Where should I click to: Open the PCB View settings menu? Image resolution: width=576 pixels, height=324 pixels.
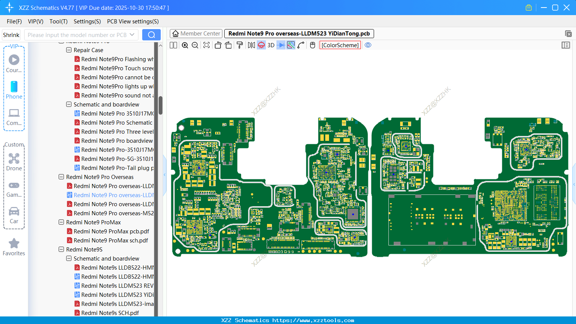click(133, 22)
